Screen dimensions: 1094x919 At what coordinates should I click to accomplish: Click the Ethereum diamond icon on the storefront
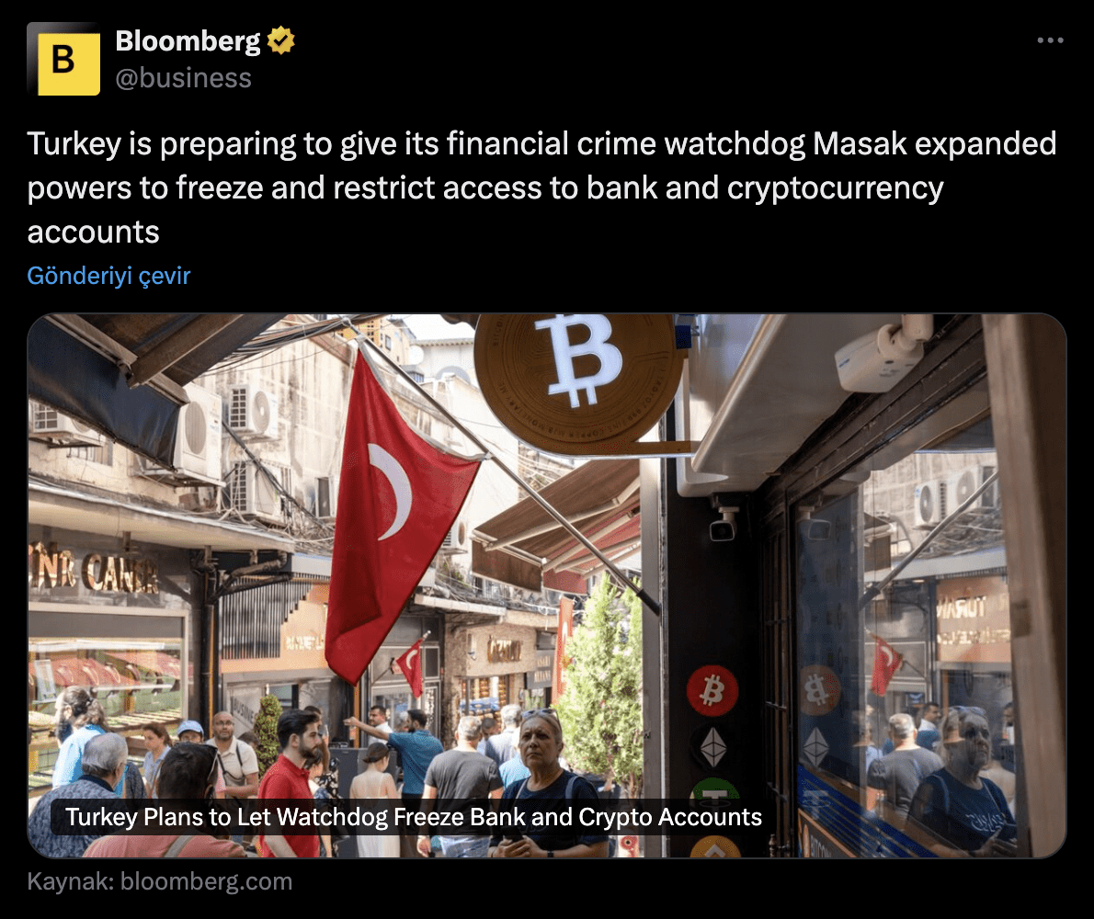click(713, 747)
